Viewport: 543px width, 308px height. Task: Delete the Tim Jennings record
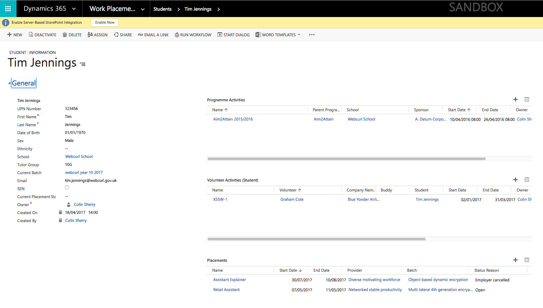pos(72,35)
